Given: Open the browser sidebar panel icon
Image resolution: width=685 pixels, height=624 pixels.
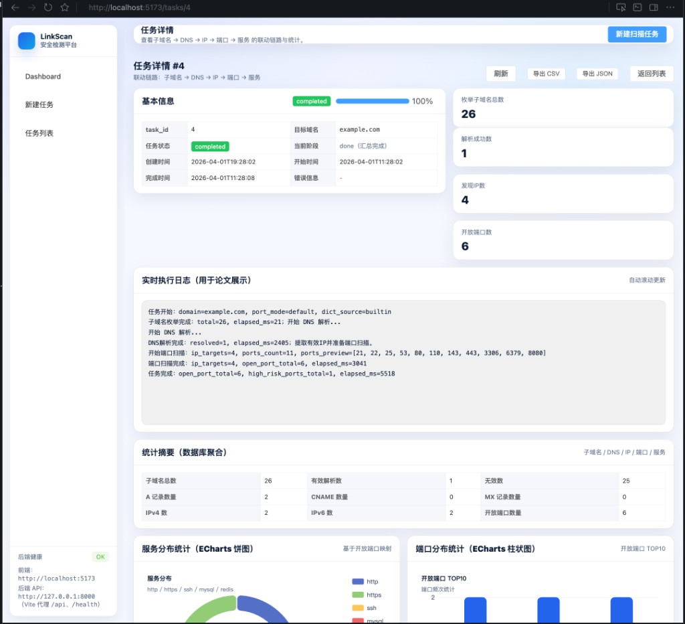Looking at the screenshot, I should click(x=654, y=7).
